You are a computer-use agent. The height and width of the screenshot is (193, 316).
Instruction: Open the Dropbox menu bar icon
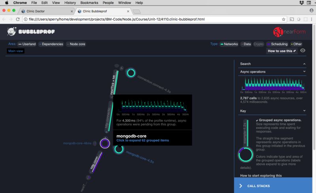[x=302, y=3]
